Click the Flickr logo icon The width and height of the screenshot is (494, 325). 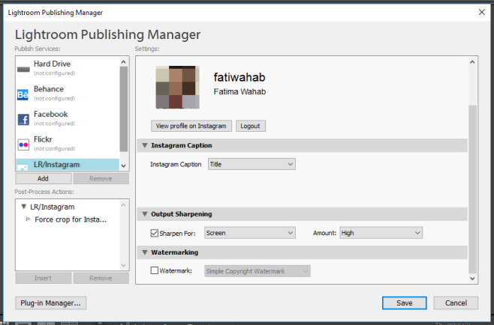pyautogui.click(x=23, y=145)
